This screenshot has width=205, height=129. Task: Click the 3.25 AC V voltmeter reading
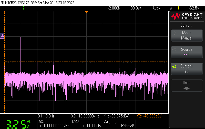(x=19, y=124)
